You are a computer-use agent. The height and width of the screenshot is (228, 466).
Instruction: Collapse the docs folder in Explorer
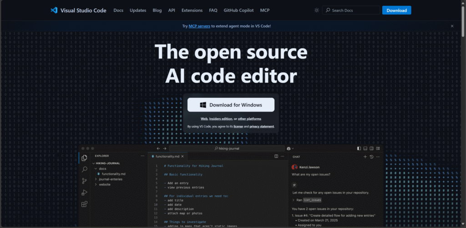96,169
